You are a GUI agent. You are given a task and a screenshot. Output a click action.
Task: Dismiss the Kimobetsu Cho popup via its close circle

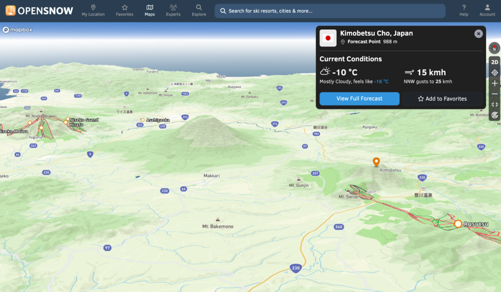(x=478, y=33)
